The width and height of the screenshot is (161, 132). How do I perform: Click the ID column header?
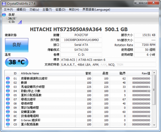(15, 73)
